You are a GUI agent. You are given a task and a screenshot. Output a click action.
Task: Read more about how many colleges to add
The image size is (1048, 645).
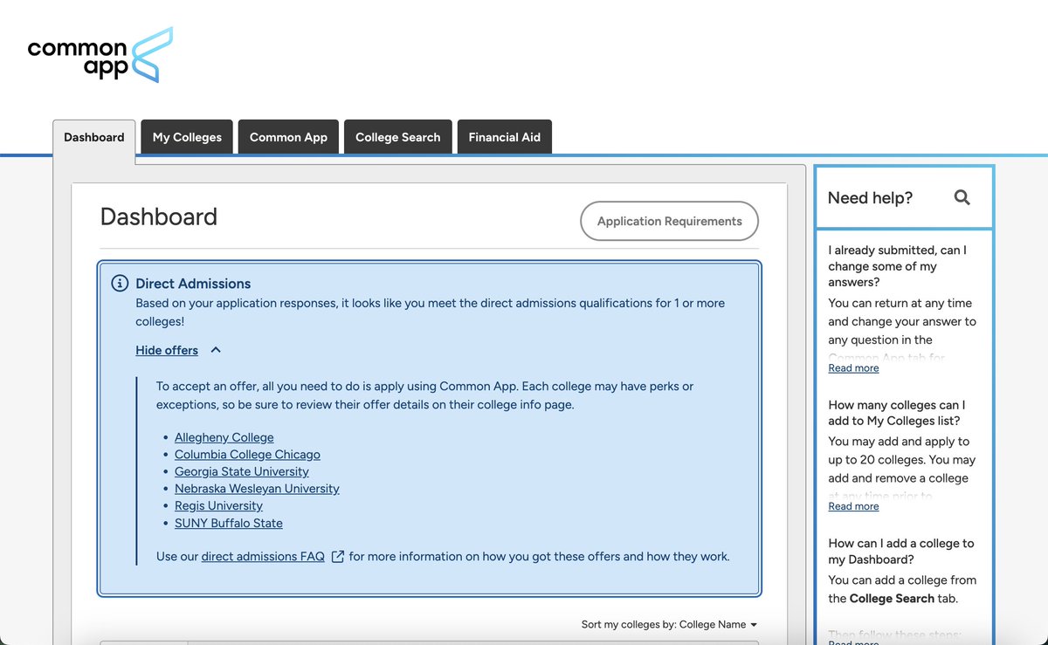(x=853, y=506)
